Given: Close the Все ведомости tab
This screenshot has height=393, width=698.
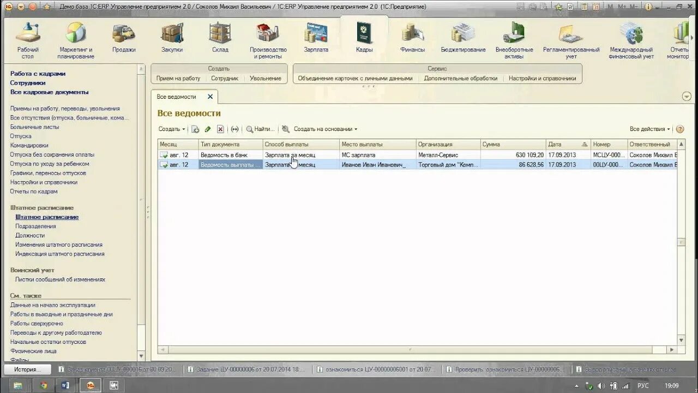Looking at the screenshot, I should click(210, 97).
